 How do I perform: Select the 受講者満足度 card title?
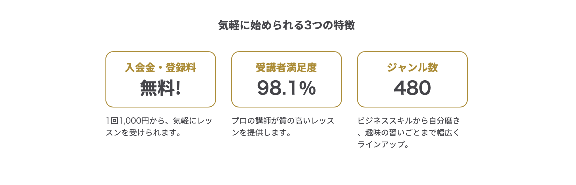pyautogui.click(x=286, y=68)
